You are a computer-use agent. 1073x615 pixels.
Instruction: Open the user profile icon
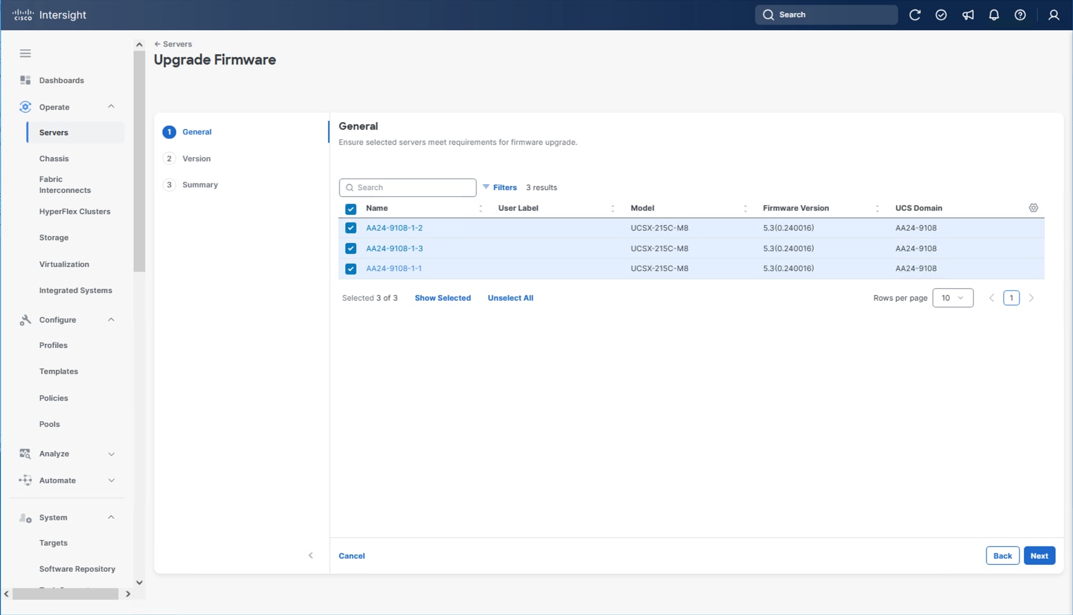click(1054, 14)
